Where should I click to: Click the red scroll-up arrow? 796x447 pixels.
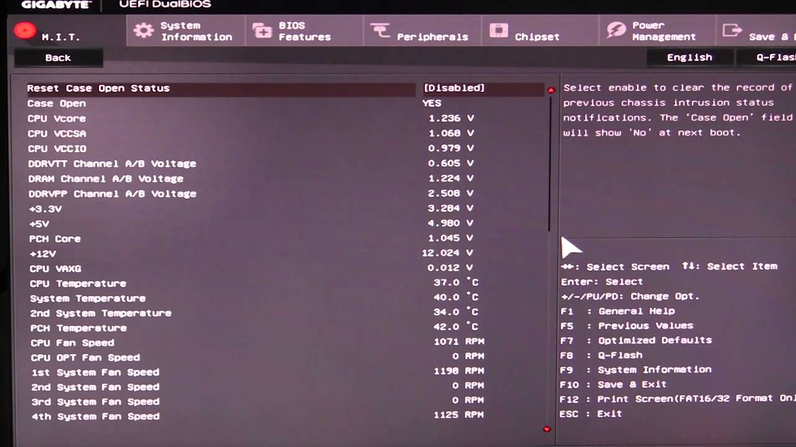click(x=550, y=90)
